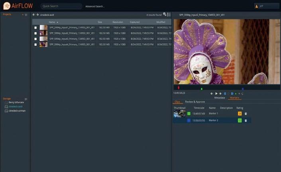Click the green marker on timeline
This screenshot has height=172, width=281.
point(202,89)
